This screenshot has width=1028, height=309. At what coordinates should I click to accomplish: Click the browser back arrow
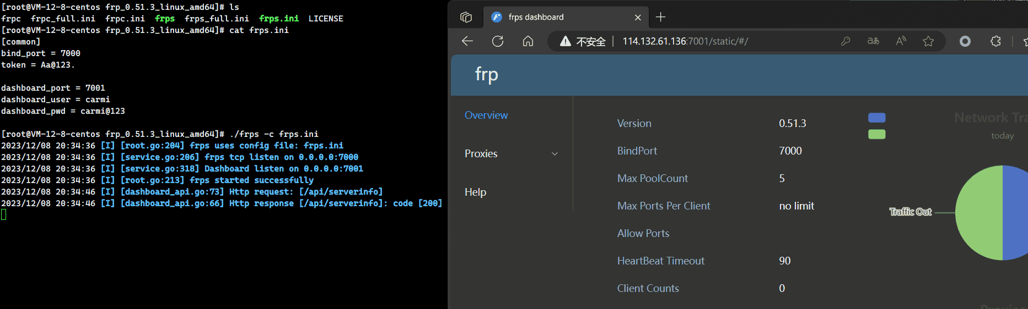467,41
